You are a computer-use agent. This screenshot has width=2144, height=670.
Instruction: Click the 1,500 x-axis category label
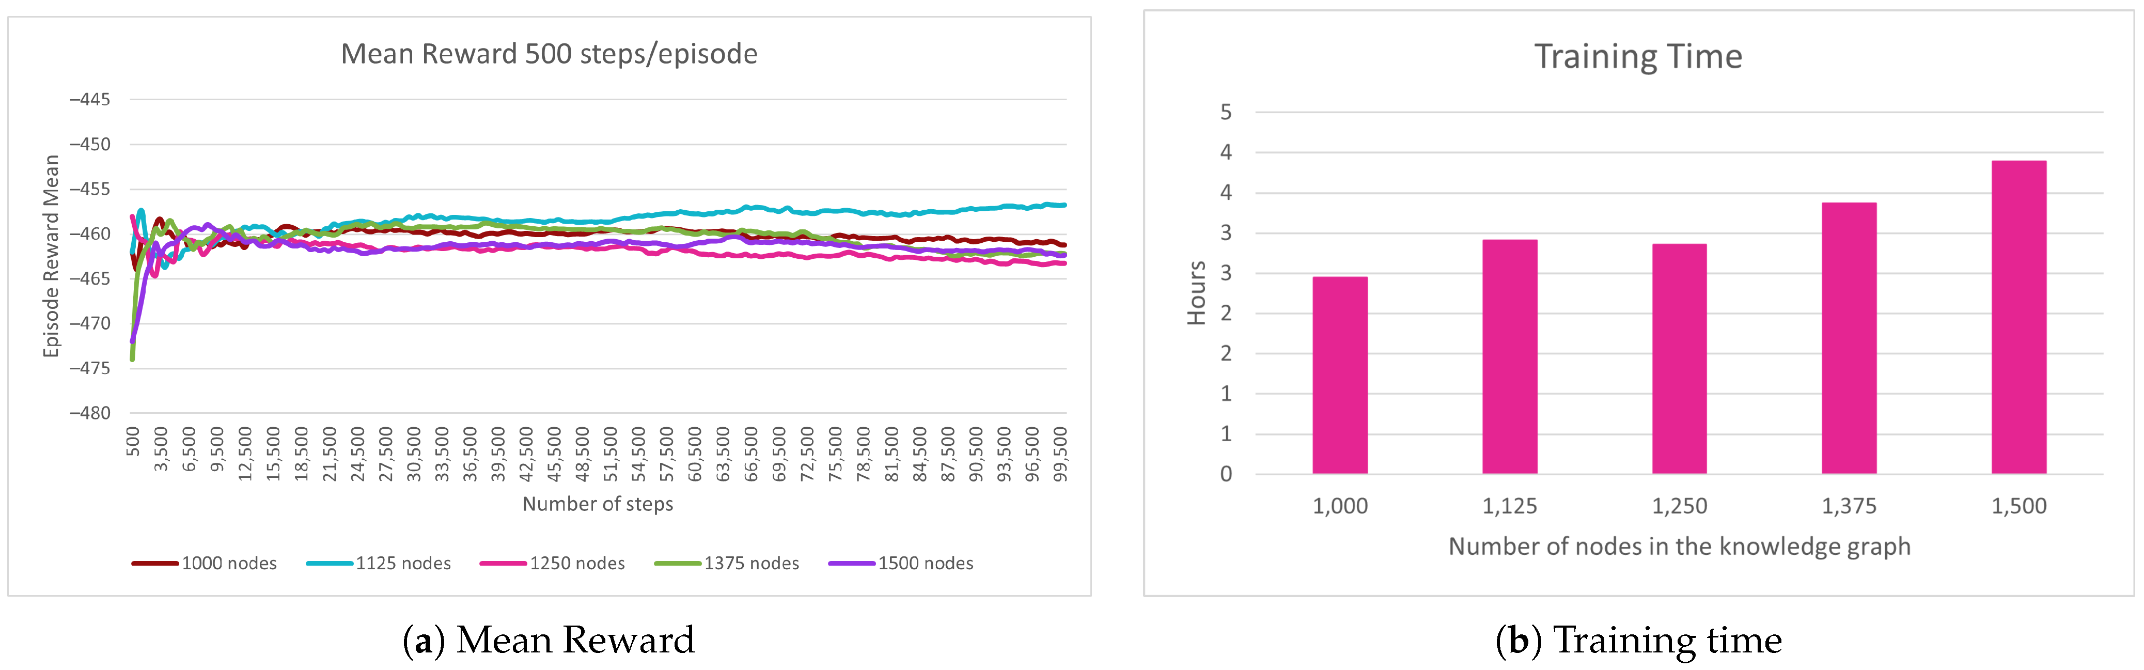pyautogui.click(x=2019, y=506)
